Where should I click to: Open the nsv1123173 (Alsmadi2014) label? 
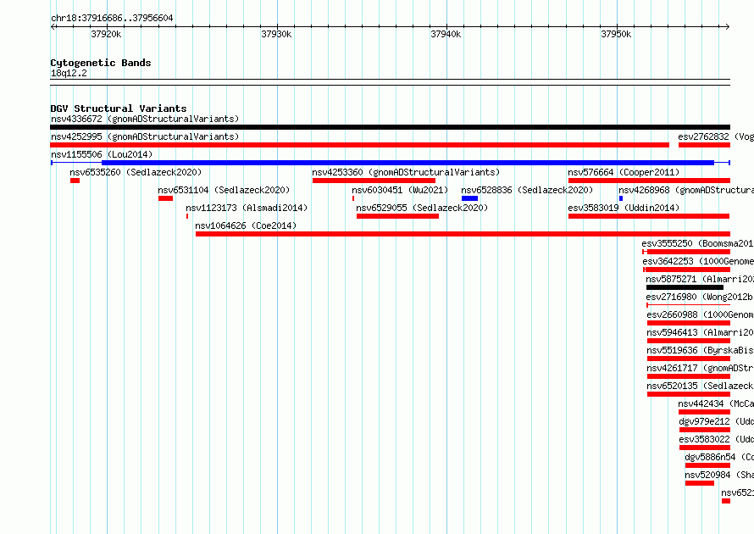point(247,208)
